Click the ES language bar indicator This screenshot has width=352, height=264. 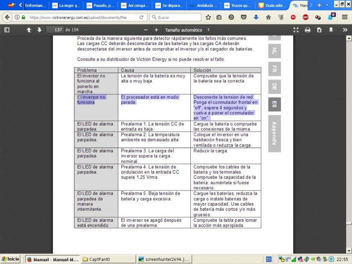point(269,259)
